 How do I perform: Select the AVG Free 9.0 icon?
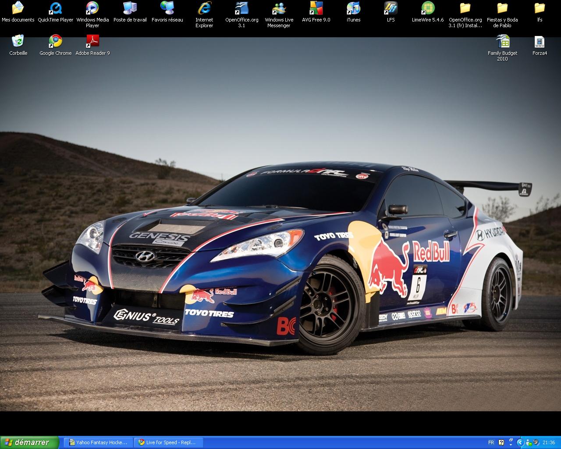[x=316, y=8]
